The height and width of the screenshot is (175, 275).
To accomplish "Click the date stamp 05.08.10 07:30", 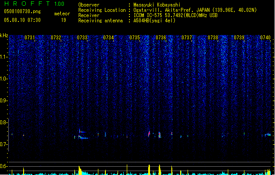I will pos(22,20).
